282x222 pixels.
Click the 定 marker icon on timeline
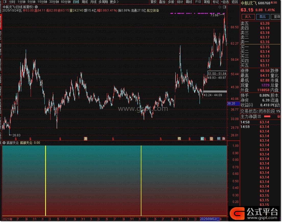(x=211, y=139)
